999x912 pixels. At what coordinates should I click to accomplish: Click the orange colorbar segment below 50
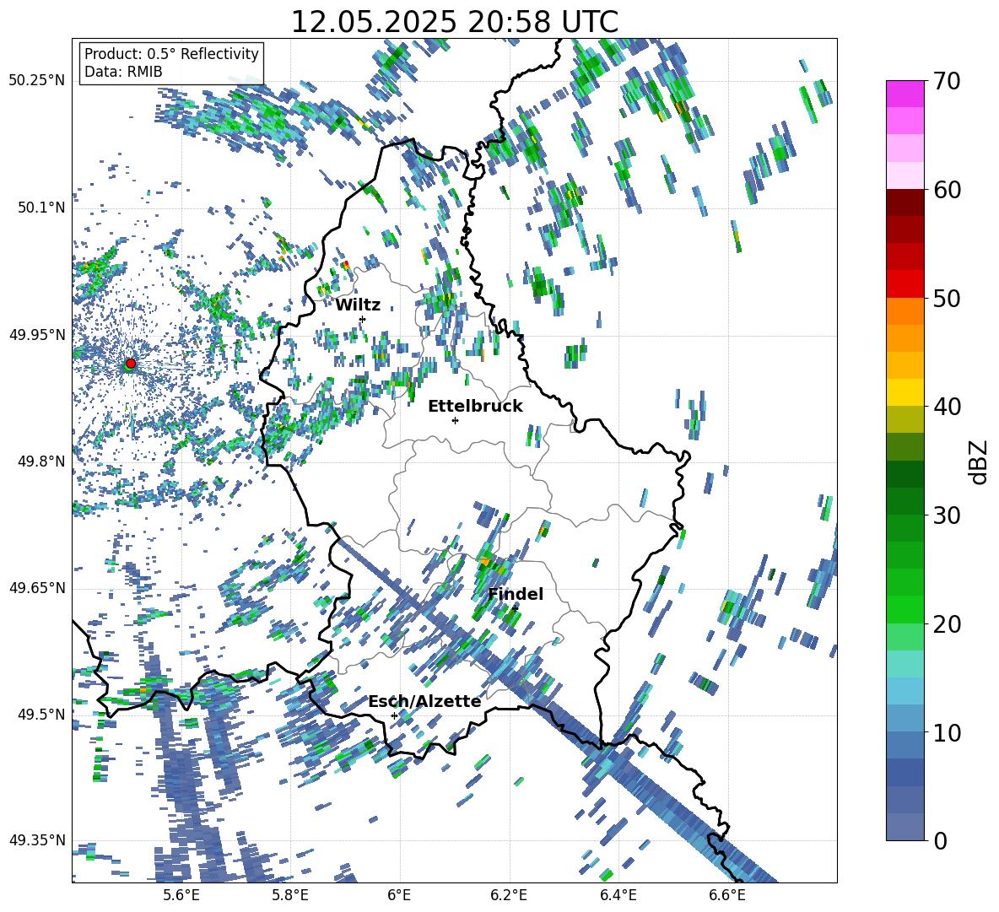tap(905, 310)
